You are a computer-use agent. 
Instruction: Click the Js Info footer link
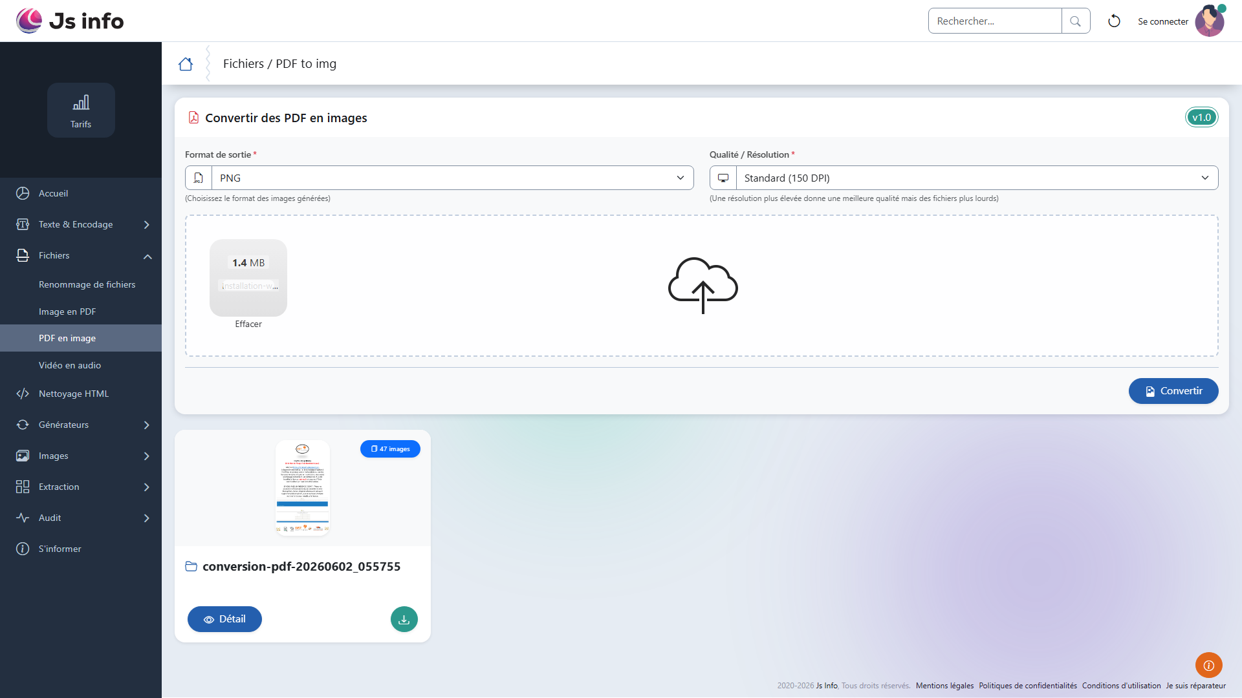tap(827, 686)
